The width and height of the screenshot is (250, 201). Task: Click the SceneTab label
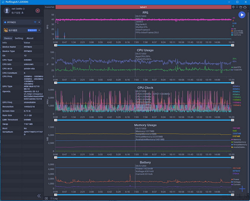50,7
